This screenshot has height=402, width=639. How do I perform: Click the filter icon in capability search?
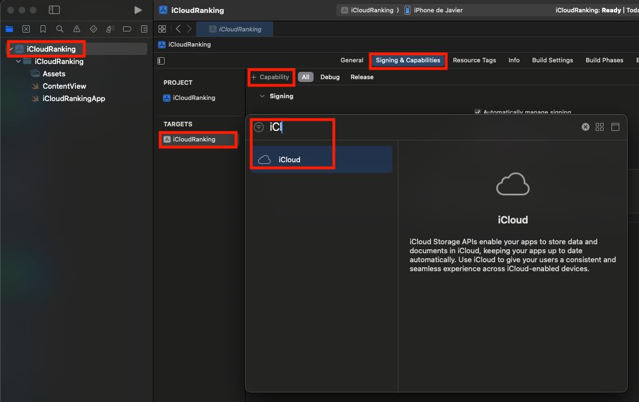pos(259,127)
